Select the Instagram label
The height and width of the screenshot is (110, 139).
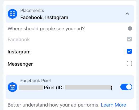pyautogui.click(x=19, y=52)
